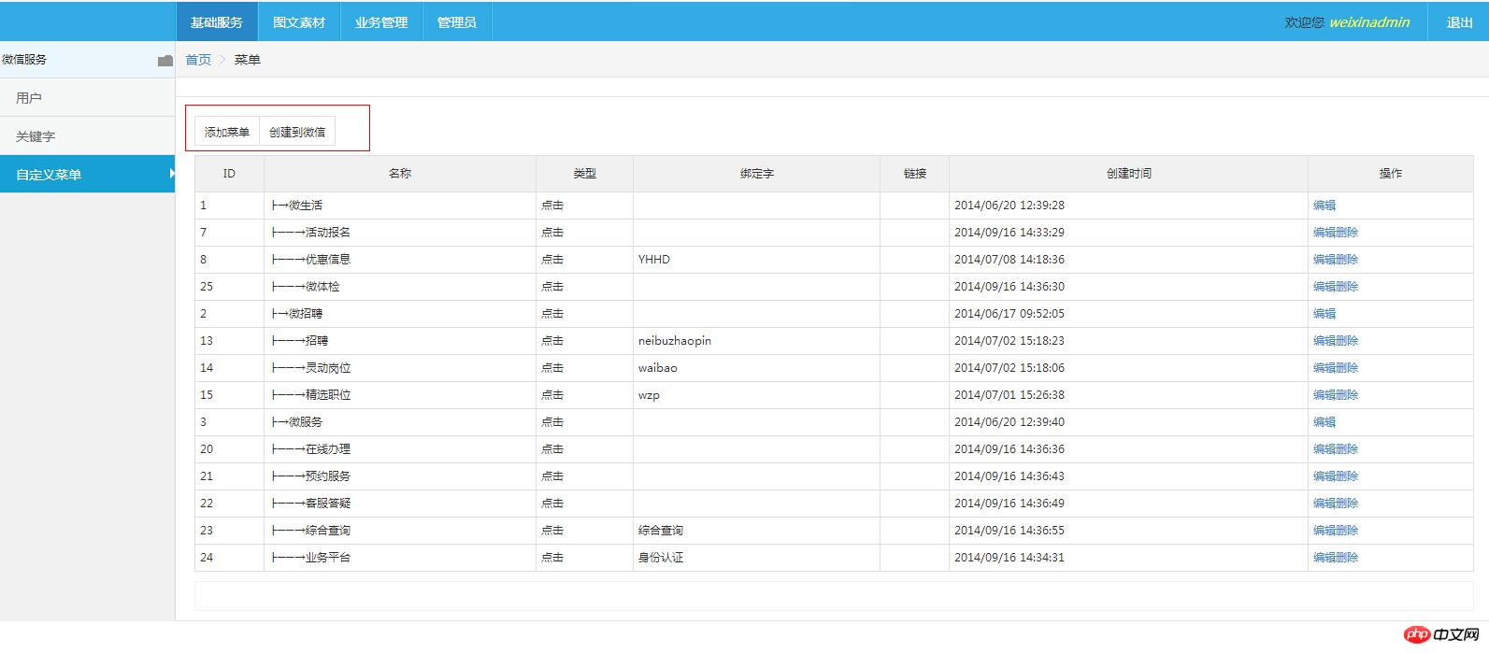
Task: Click the 创建到微信 button
Action: [x=297, y=132]
